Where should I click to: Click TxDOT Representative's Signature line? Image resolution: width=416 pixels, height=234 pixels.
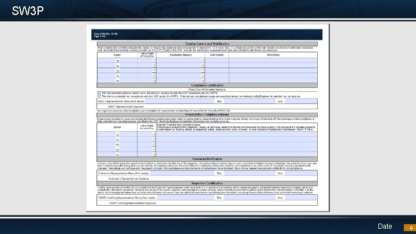[207, 107]
